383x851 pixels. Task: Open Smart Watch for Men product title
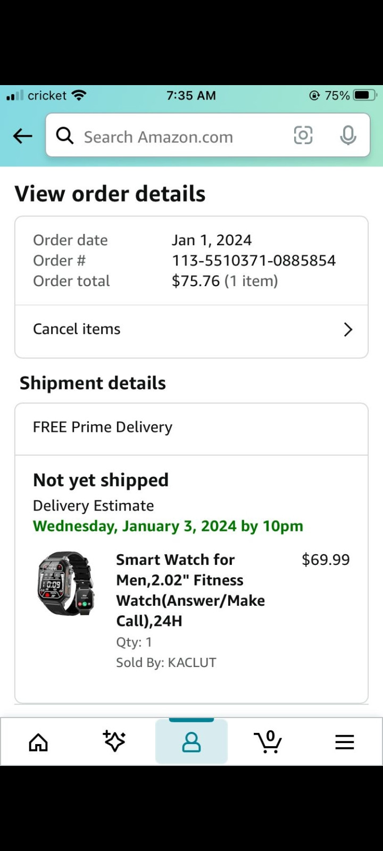[x=190, y=590]
